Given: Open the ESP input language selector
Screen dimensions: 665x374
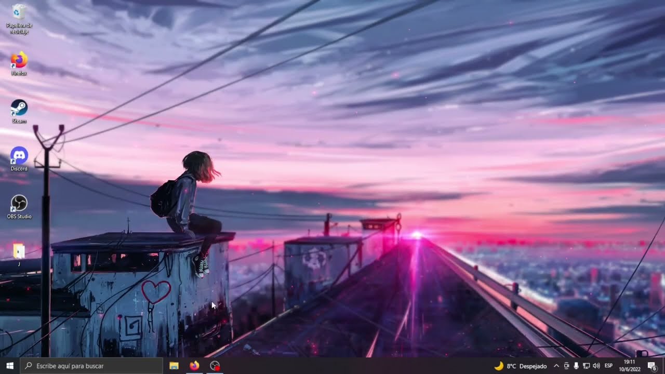Looking at the screenshot, I should click(609, 366).
